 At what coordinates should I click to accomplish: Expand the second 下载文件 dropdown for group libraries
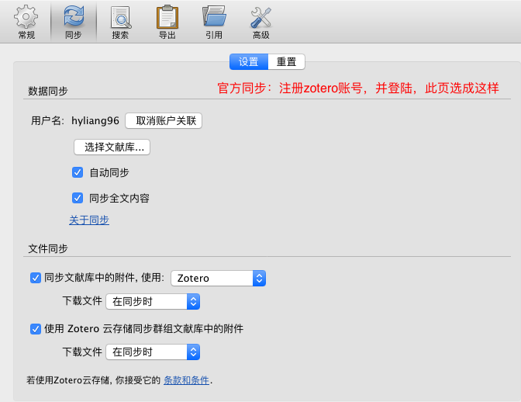[153, 352]
